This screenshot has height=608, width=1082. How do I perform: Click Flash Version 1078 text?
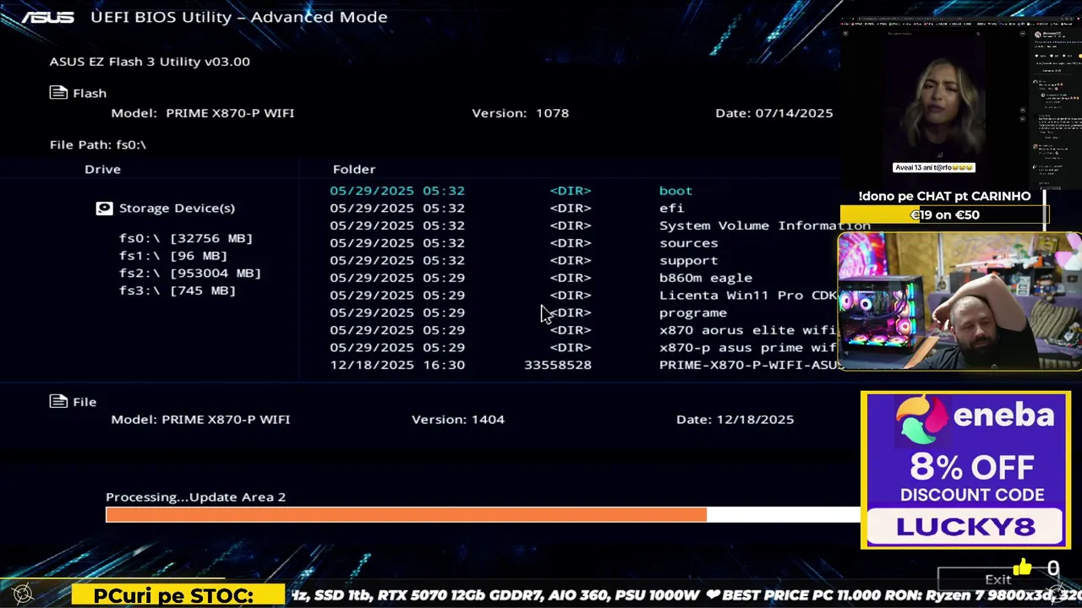520,112
